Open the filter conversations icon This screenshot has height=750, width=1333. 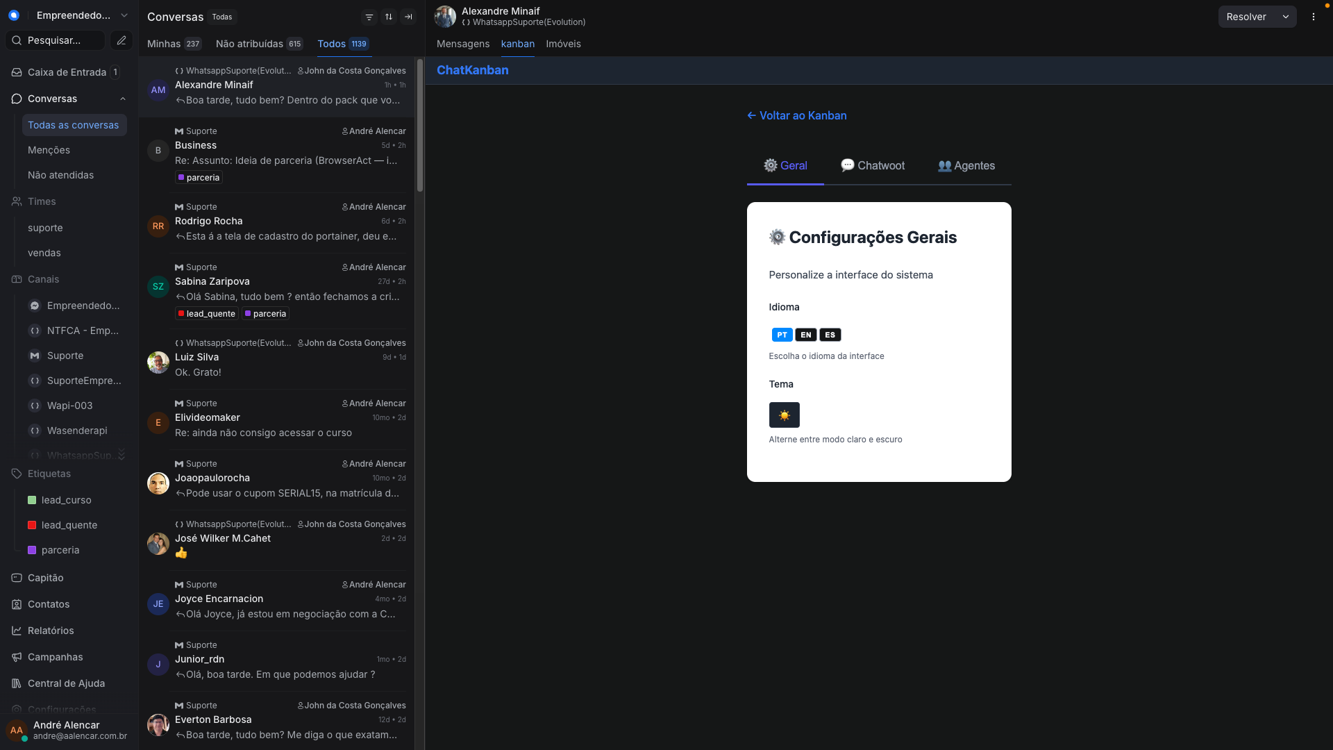pyautogui.click(x=369, y=17)
